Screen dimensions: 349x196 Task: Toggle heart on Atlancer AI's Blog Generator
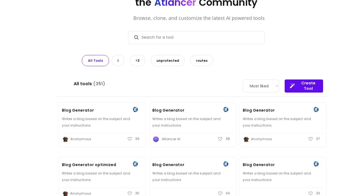(x=220, y=139)
